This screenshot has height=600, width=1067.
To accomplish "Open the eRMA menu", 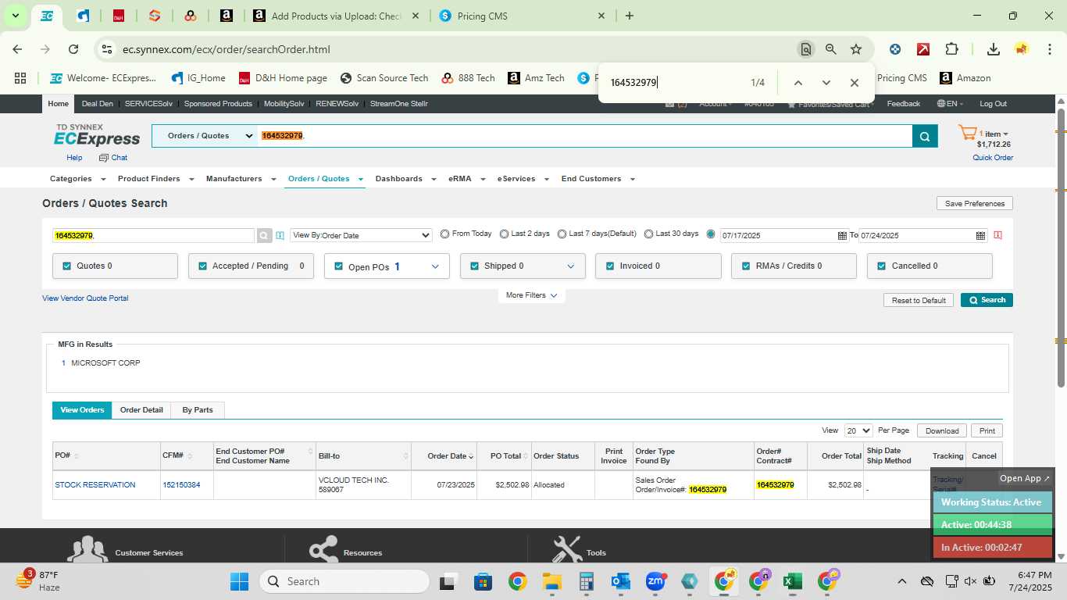I will pos(466,179).
